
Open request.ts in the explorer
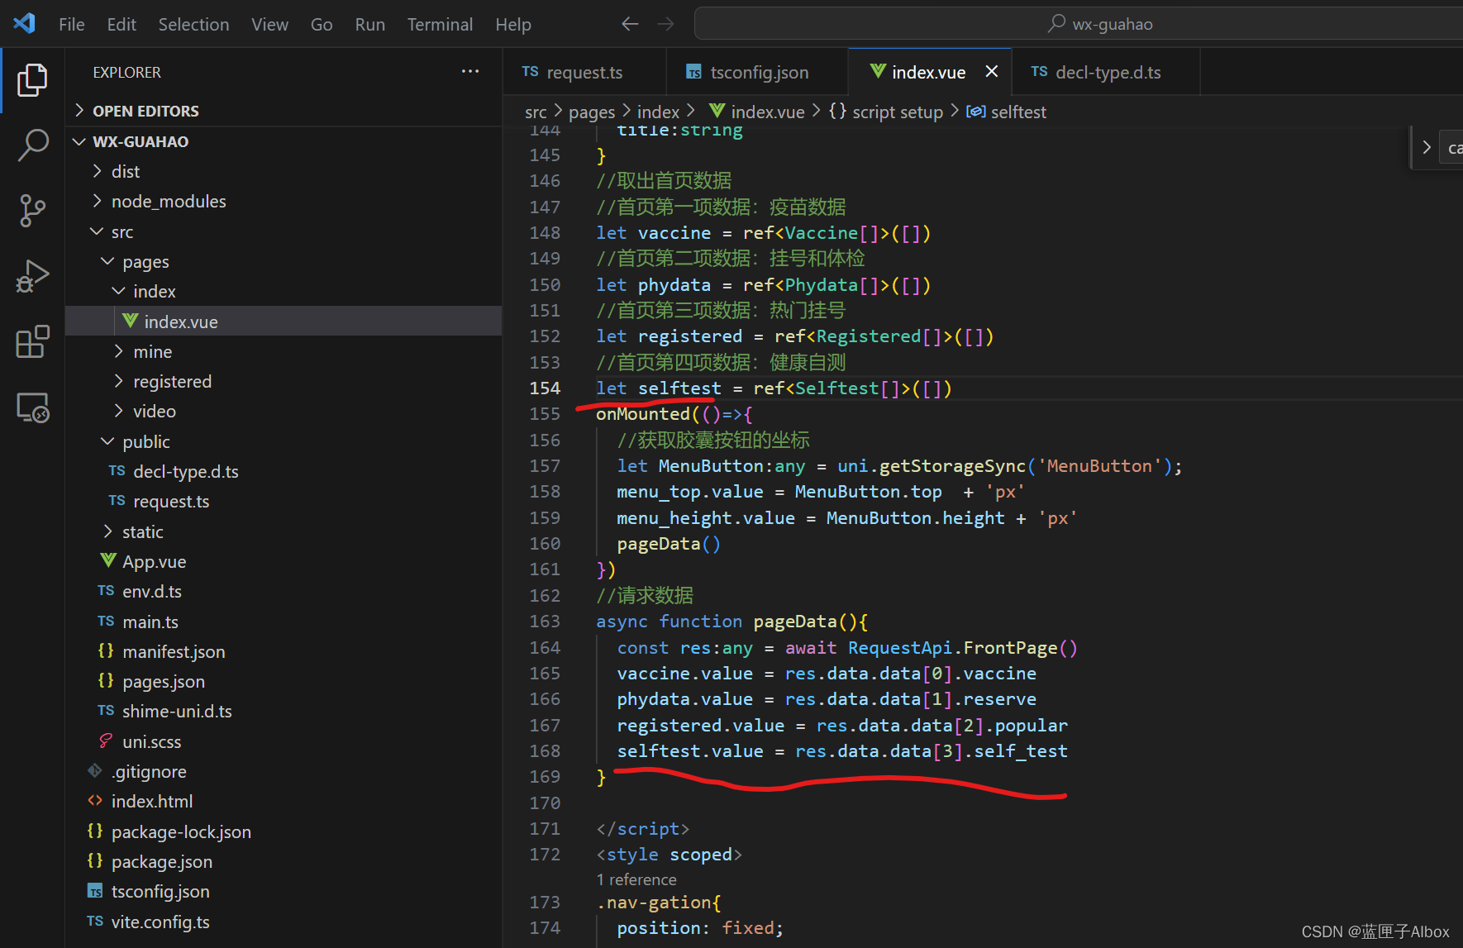coord(284,501)
